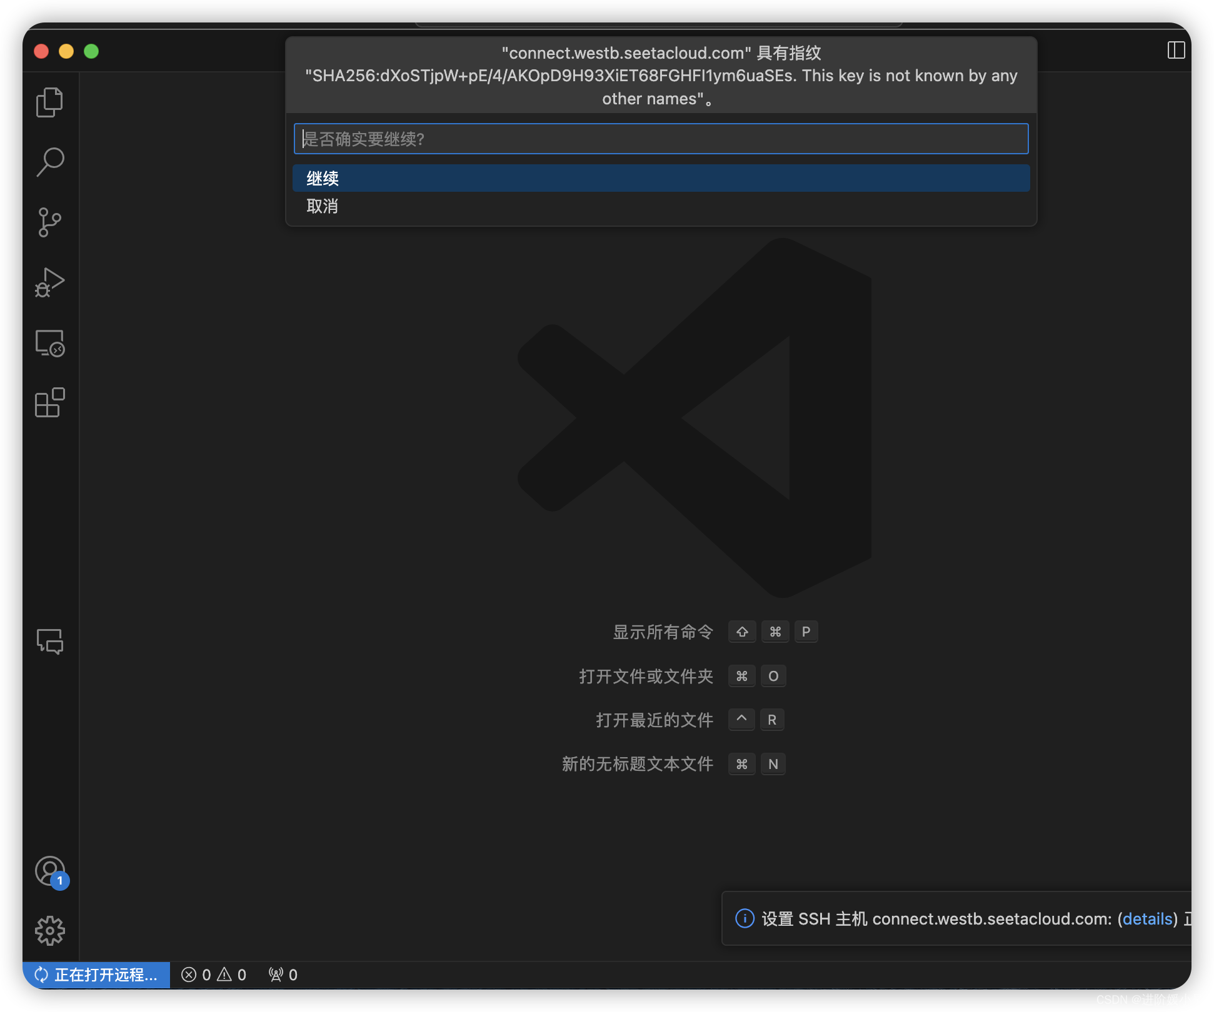The height and width of the screenshot is (1012, 1214).
Task: Click the 显示所有命令 shortcut hint
Action: tap(663, 632)
